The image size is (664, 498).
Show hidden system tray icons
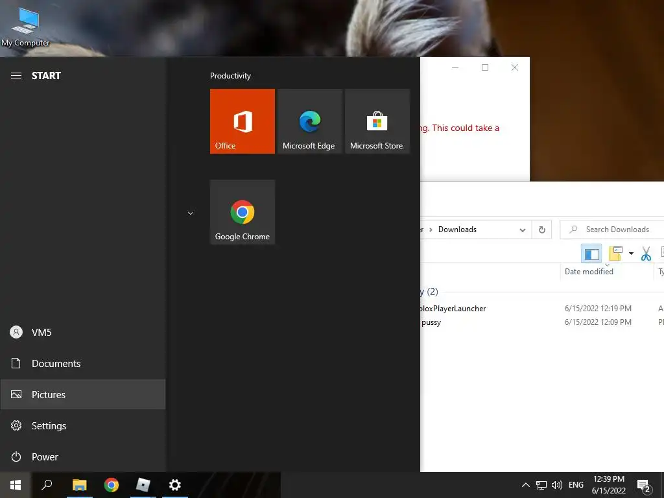[x=525, y=485]
